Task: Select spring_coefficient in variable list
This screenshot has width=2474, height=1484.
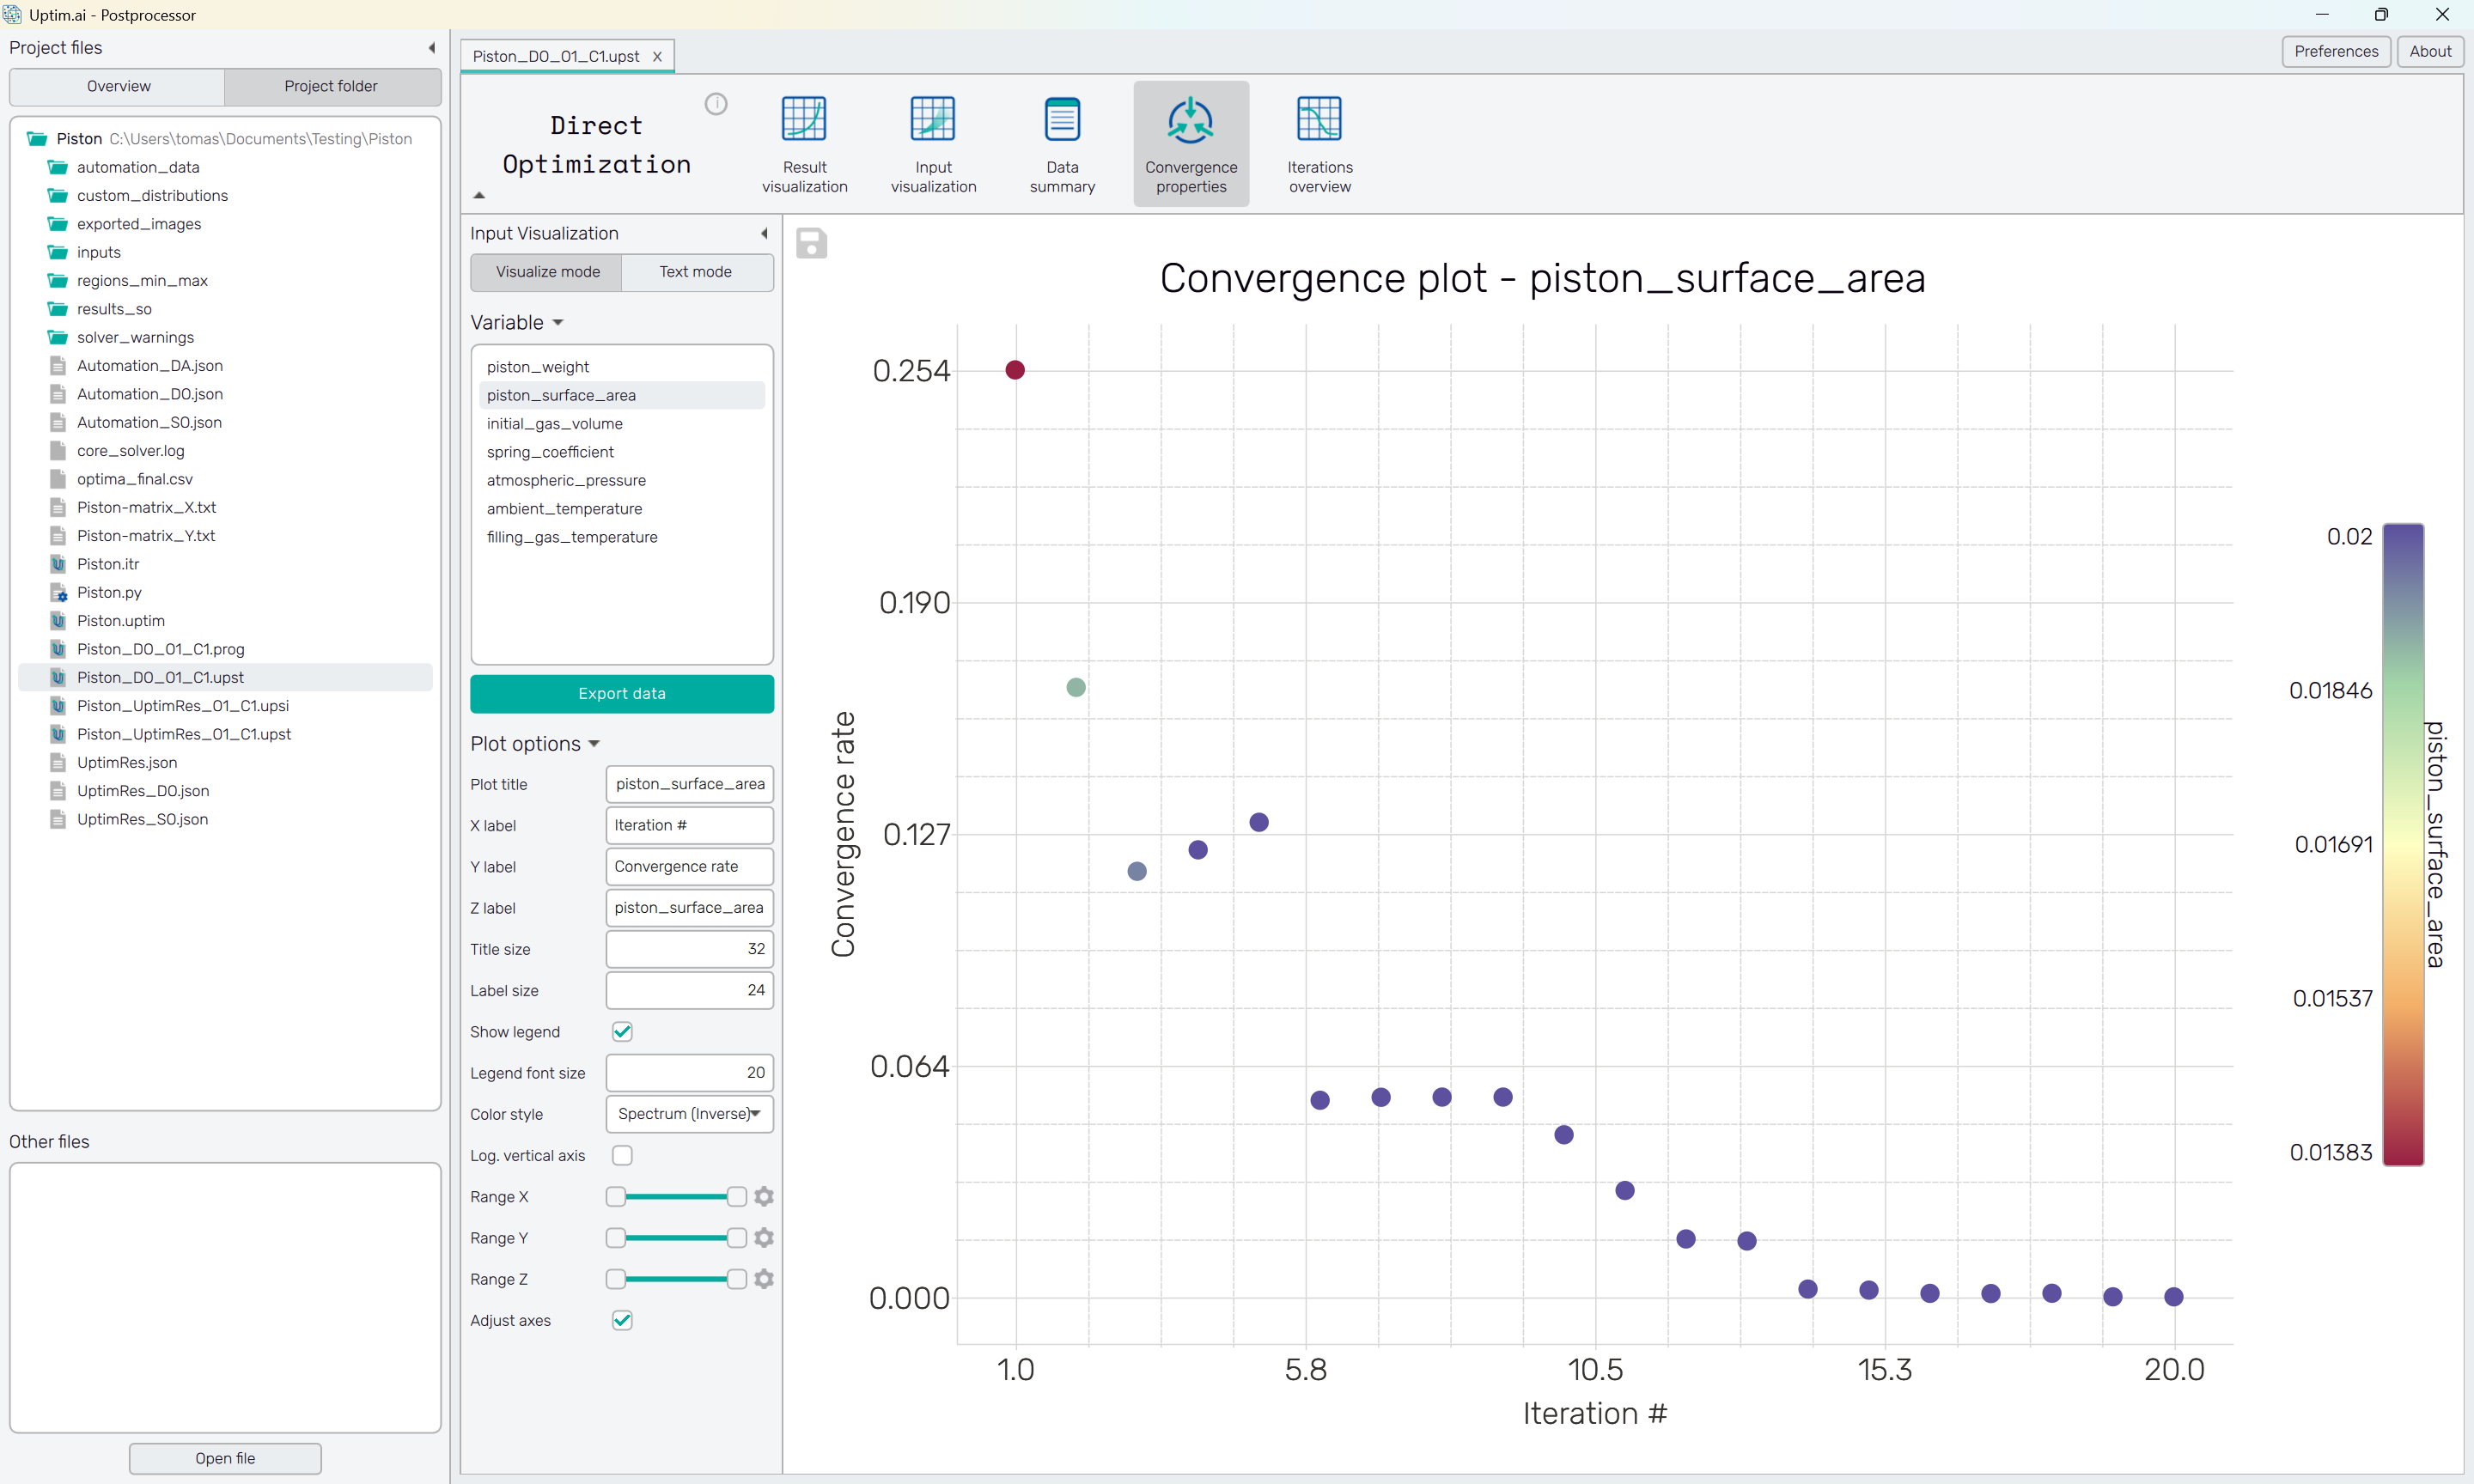Action: [x=550, y=452]
